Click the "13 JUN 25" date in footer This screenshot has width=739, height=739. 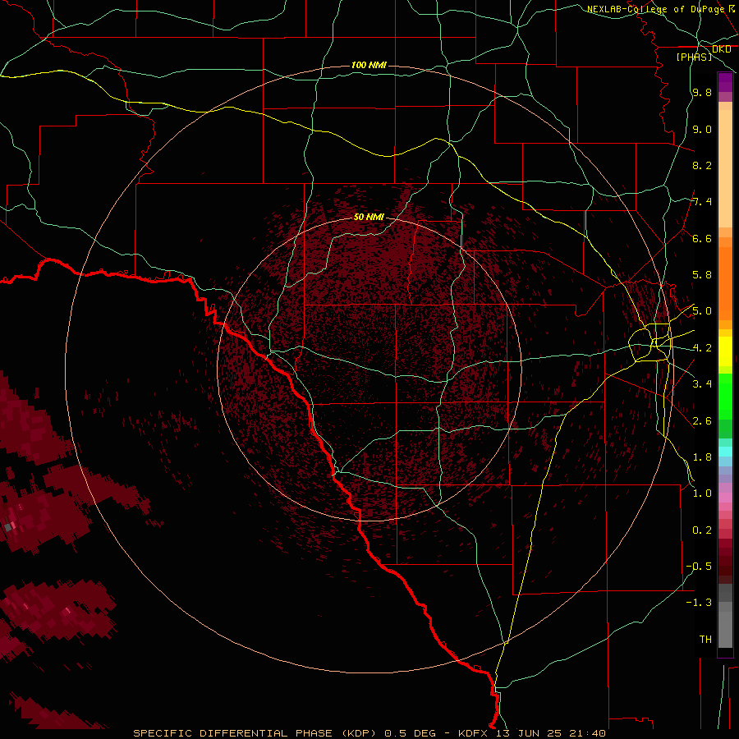click(530, 733)
